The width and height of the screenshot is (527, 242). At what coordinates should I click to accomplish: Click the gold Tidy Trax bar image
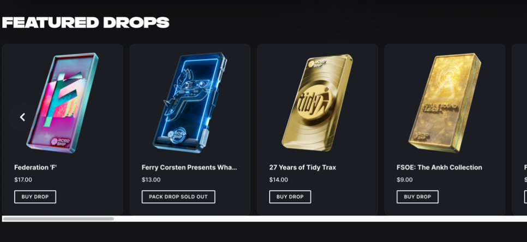coord(318,103)
